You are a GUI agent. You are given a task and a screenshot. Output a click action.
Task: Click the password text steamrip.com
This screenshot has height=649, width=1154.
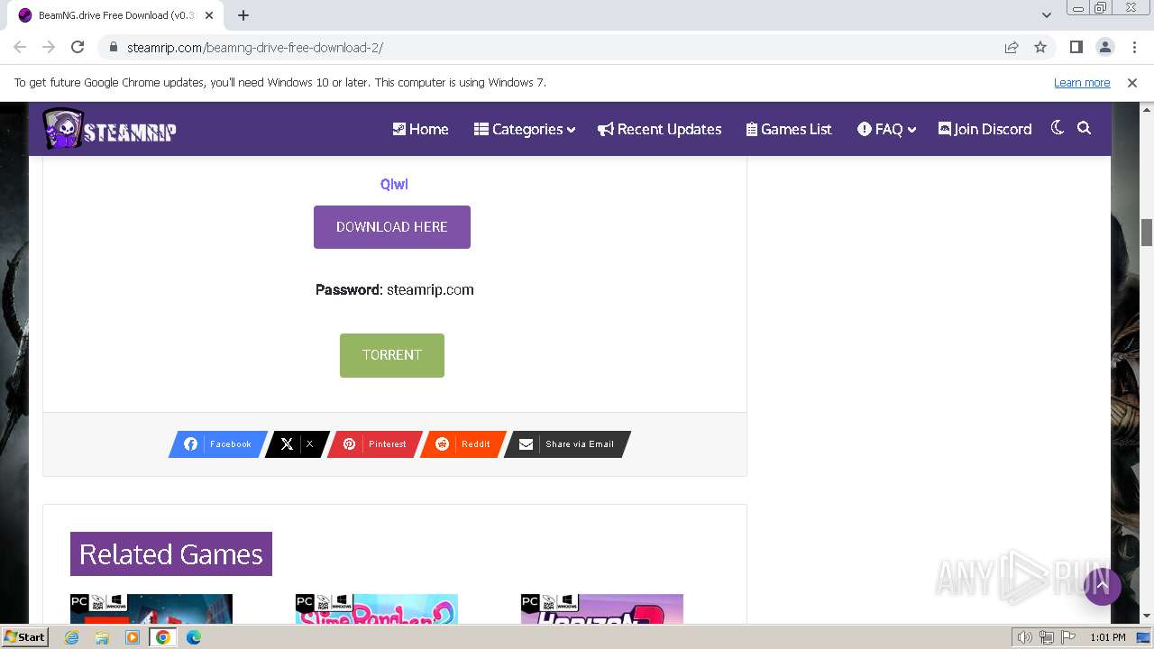click(x=430, y=289)
